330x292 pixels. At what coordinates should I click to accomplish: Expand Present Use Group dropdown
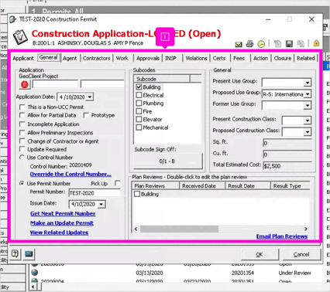[308, 83]
